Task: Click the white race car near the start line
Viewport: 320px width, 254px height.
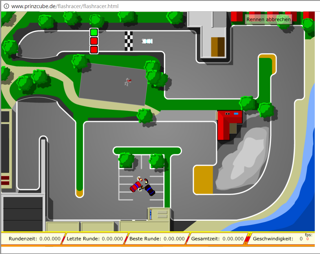Action: tap(147, 41)
